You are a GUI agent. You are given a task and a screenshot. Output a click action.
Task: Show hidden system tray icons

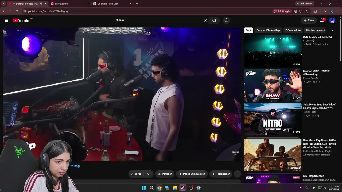coord(301,188)
